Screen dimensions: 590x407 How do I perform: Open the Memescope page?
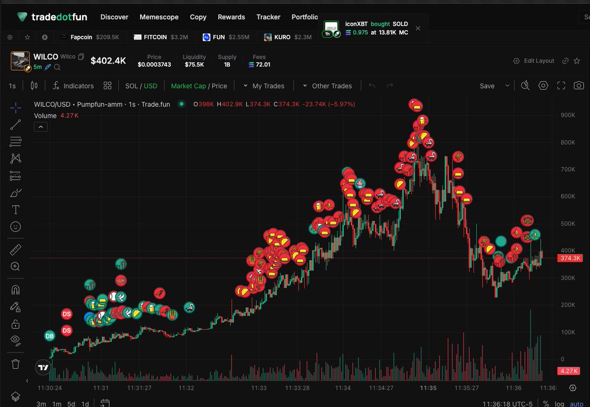159,17
